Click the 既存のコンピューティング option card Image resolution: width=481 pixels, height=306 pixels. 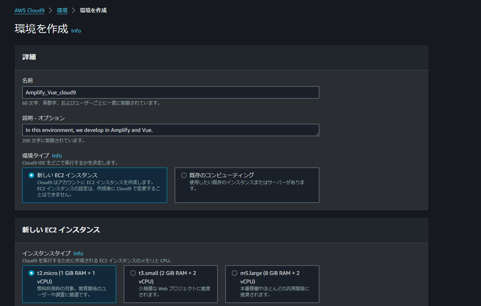pos(247,192)
